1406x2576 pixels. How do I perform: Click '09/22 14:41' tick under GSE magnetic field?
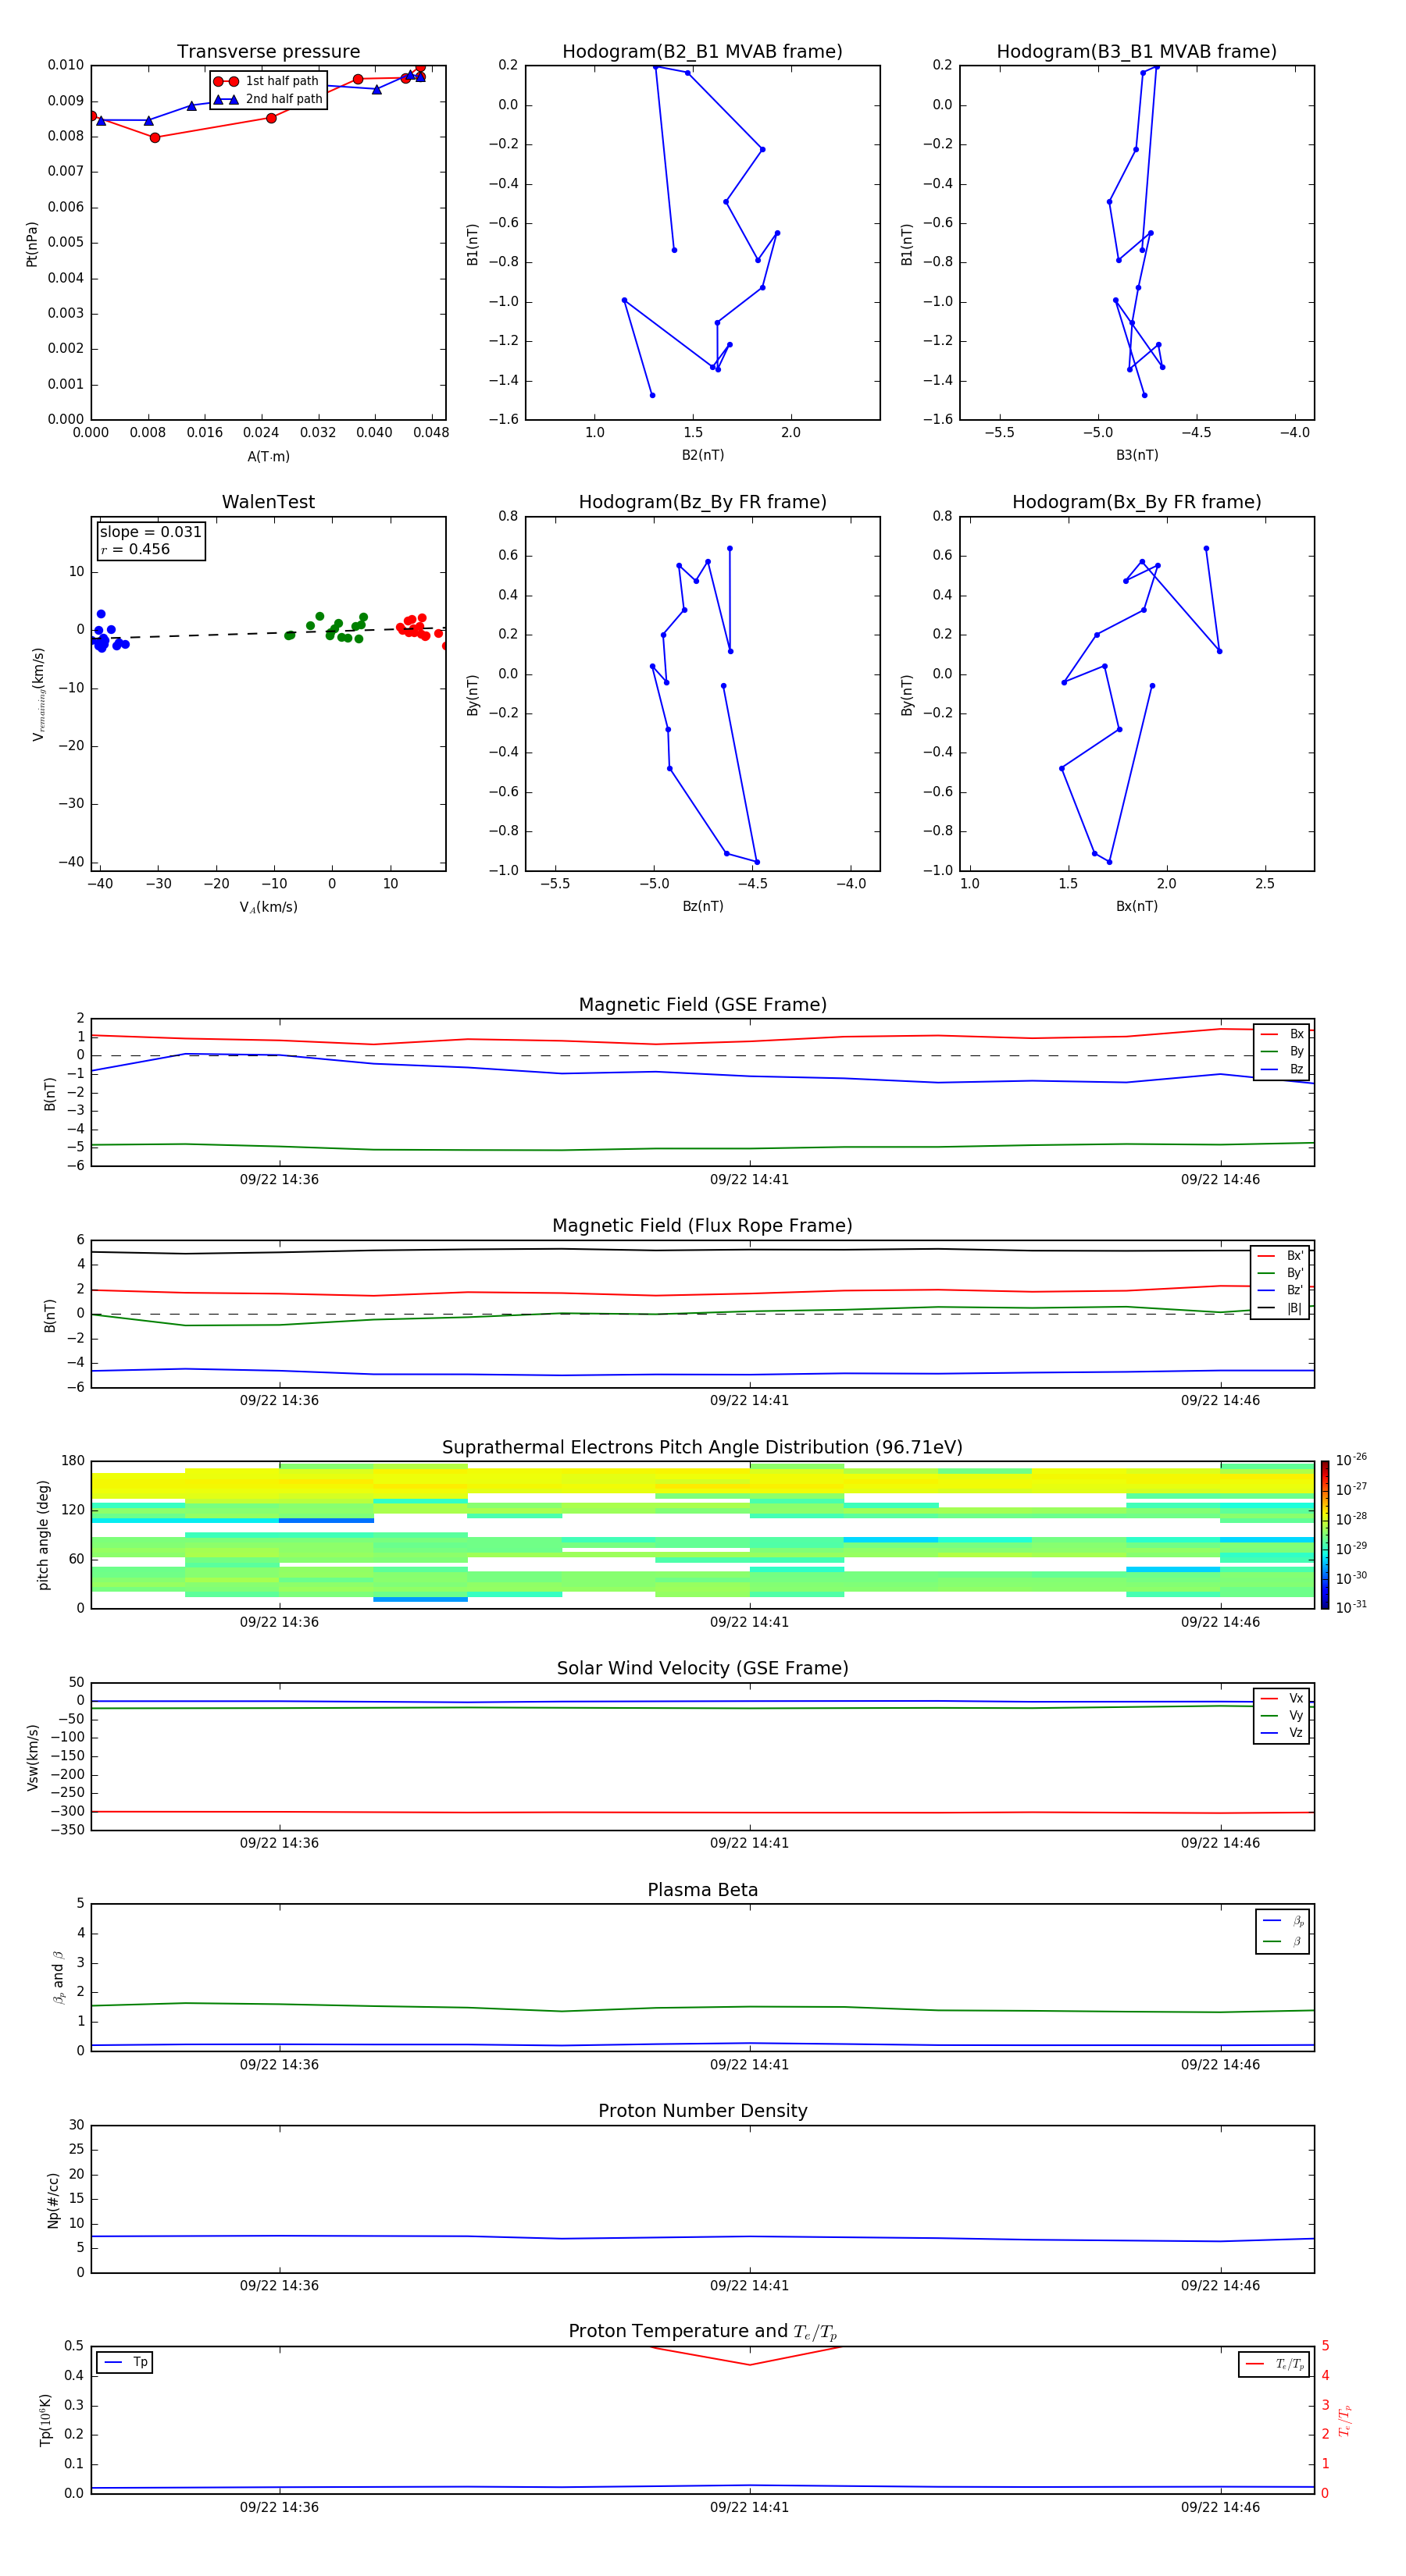pyautogui.click(x=750, y=1180)
